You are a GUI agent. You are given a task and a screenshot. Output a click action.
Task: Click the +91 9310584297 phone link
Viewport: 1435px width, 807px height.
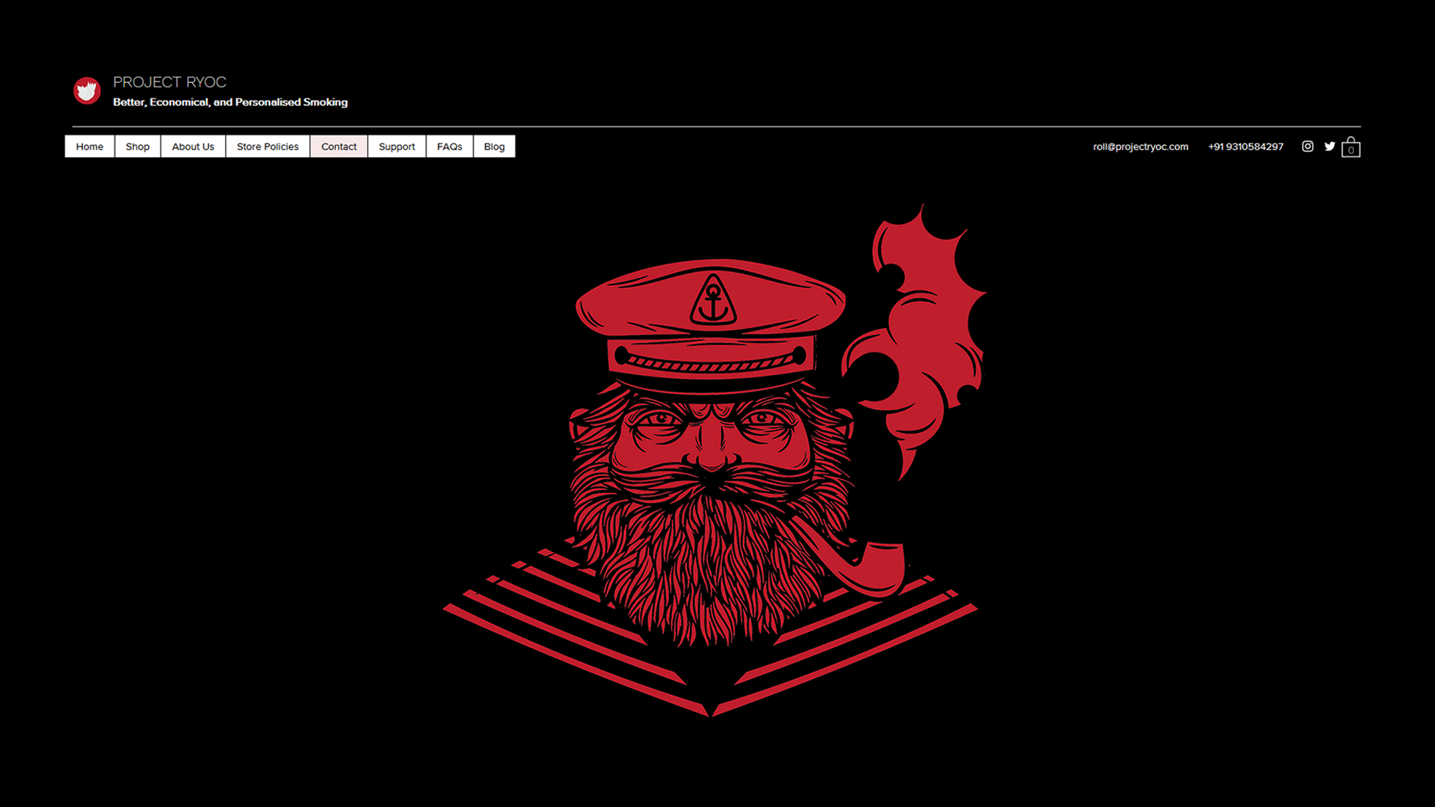point(1245,146)
